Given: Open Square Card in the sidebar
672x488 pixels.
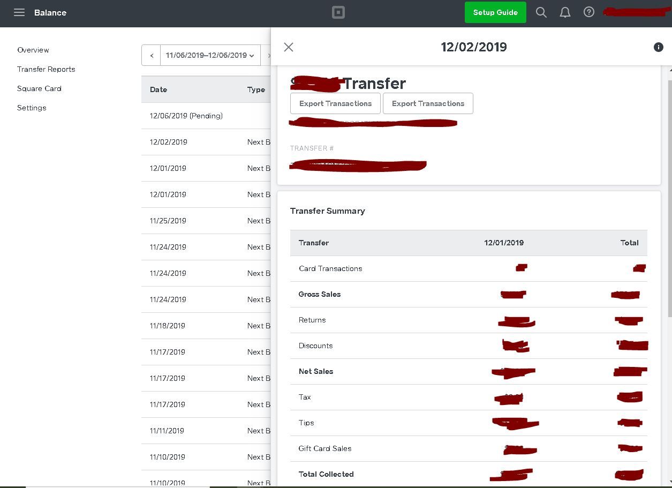Looking at the screenshot, I should tap(39, 88).
